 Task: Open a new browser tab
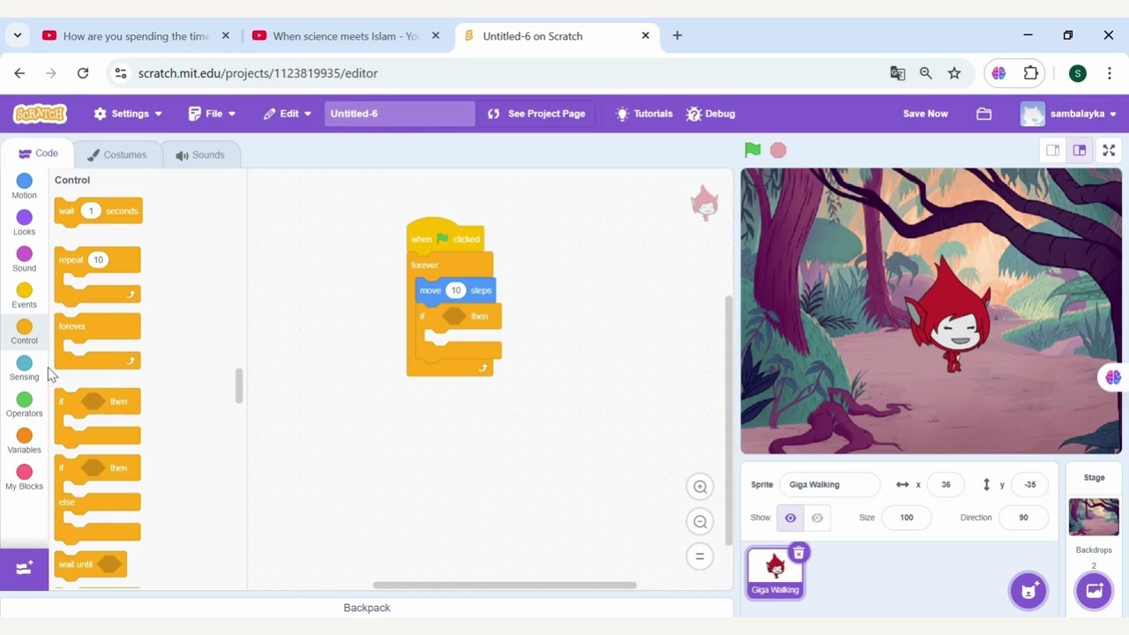[677, 36]
